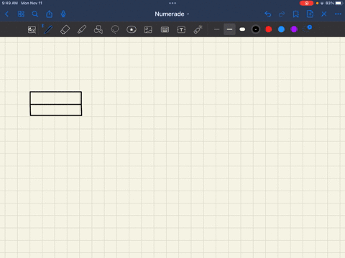Screen dimensions: 345x258
Task: Tap the multitasking three dots
Action: tap(172, 3)
